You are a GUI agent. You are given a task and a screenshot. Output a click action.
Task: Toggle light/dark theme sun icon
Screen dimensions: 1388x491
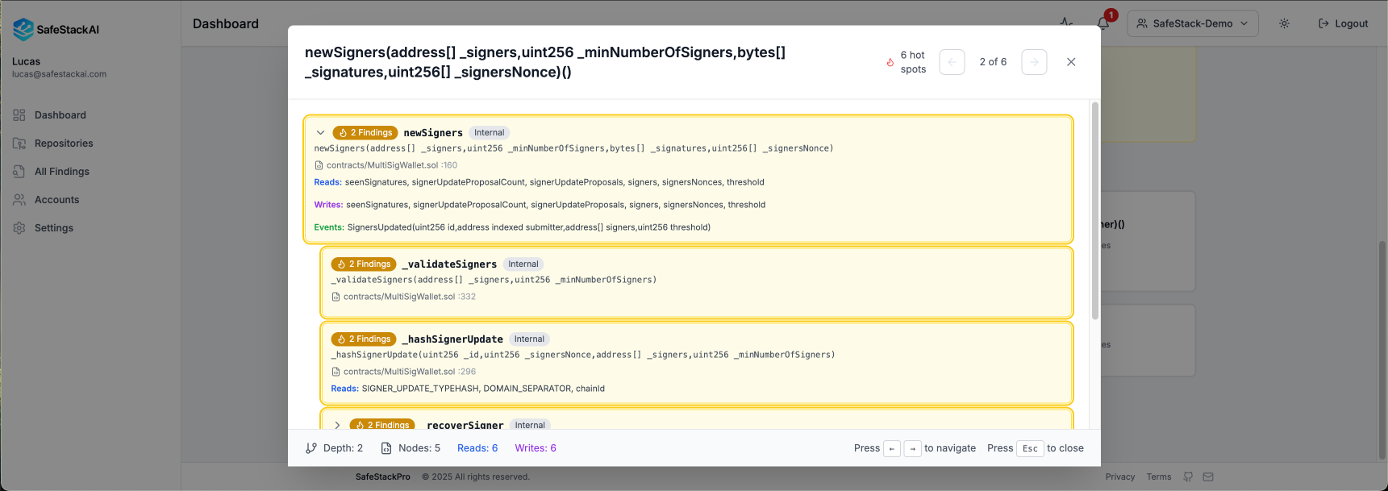coord(1285,23)
